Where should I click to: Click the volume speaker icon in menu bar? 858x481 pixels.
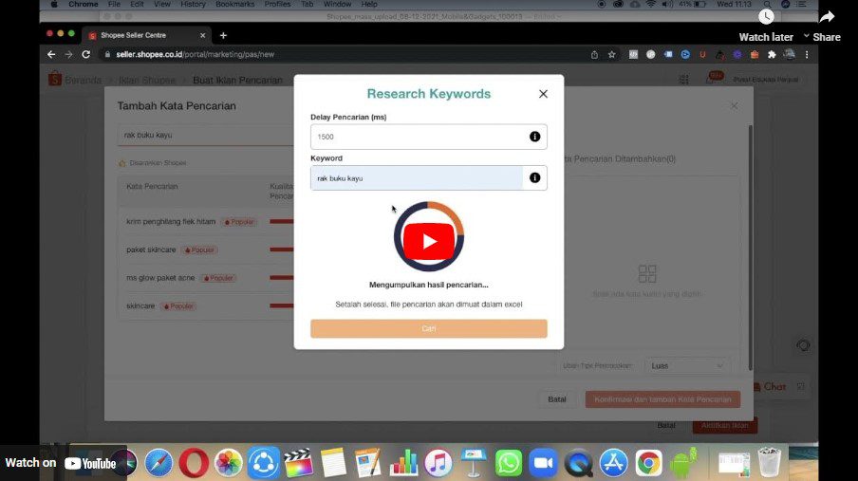[667, 5]
